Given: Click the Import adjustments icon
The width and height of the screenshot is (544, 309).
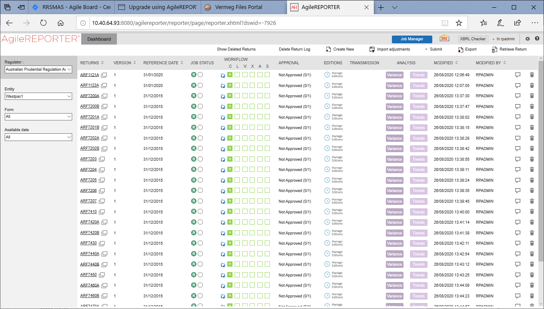Looking at the screenshot, I should (371, 49).
